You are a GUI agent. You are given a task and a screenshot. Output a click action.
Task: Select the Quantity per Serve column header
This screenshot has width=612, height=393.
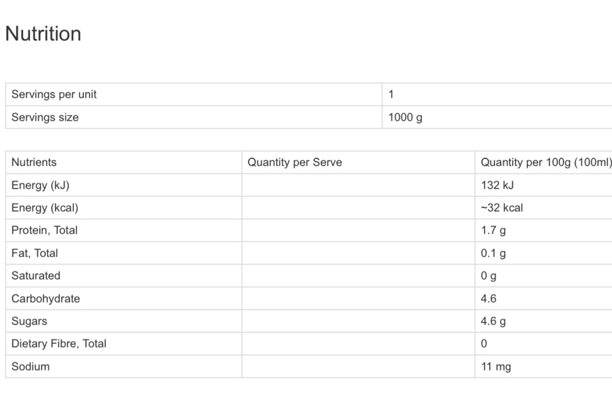pyautogui.click(x=294, y=162)
